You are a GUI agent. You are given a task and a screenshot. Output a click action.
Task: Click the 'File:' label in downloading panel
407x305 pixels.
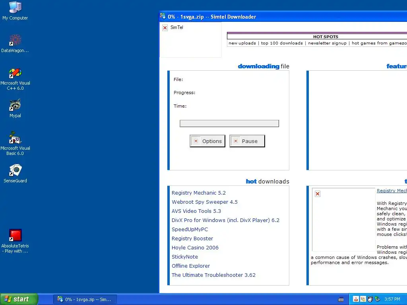178,79
